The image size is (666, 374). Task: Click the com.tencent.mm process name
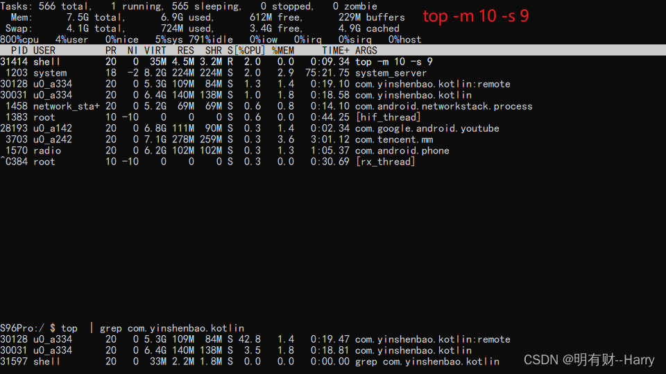click(394, 139)
